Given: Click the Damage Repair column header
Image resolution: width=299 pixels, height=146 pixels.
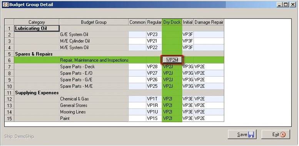Looking at the screenshot, I should coord(209,22).
